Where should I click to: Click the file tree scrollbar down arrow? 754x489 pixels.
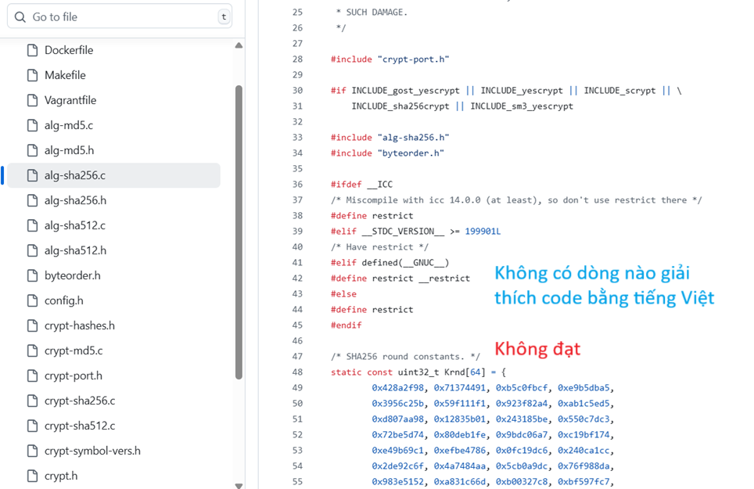[239, 486]
